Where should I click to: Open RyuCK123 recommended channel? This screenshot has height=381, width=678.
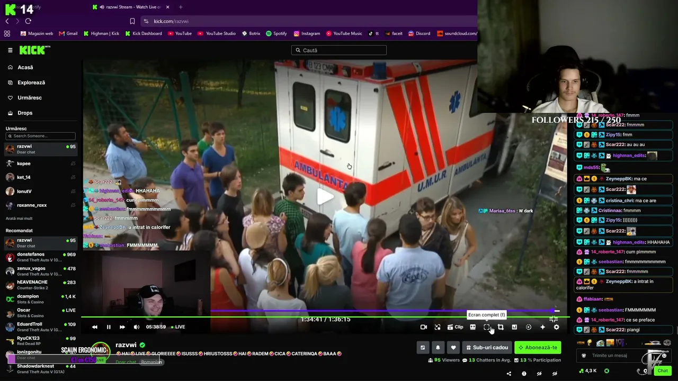pos(41,340)
